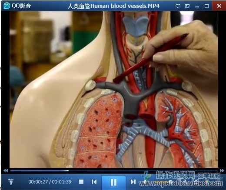The image size is (226, 190).
Task: Click the Human blood vessels.MP4 title
Action: coord(113,6)
